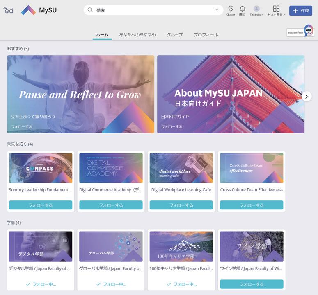This screenshot has width=318, height=295.
Task: Follow Cross Culture Team Effectiveness
Action: [252, 205]
